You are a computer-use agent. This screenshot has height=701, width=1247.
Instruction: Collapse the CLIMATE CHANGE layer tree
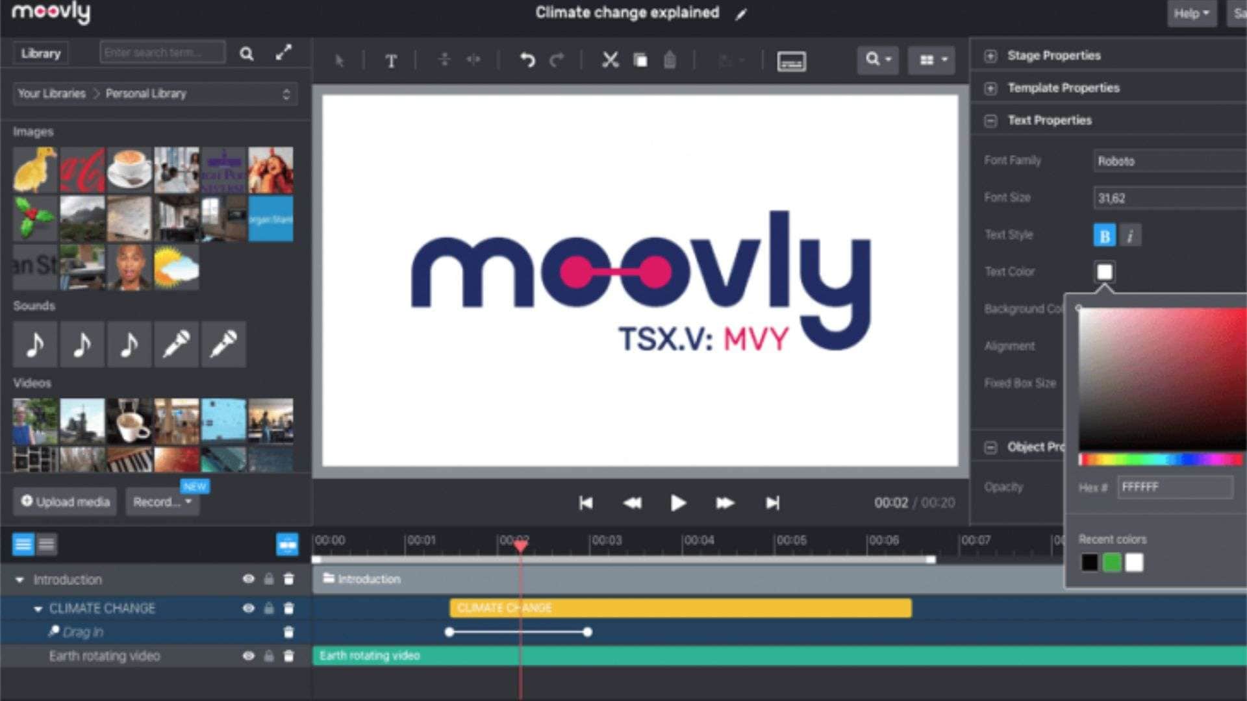point(38,609)
